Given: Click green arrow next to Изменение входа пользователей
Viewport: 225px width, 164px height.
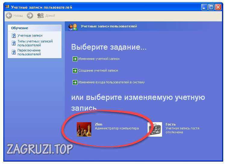Looking at the screenshot, I should 75,82.
